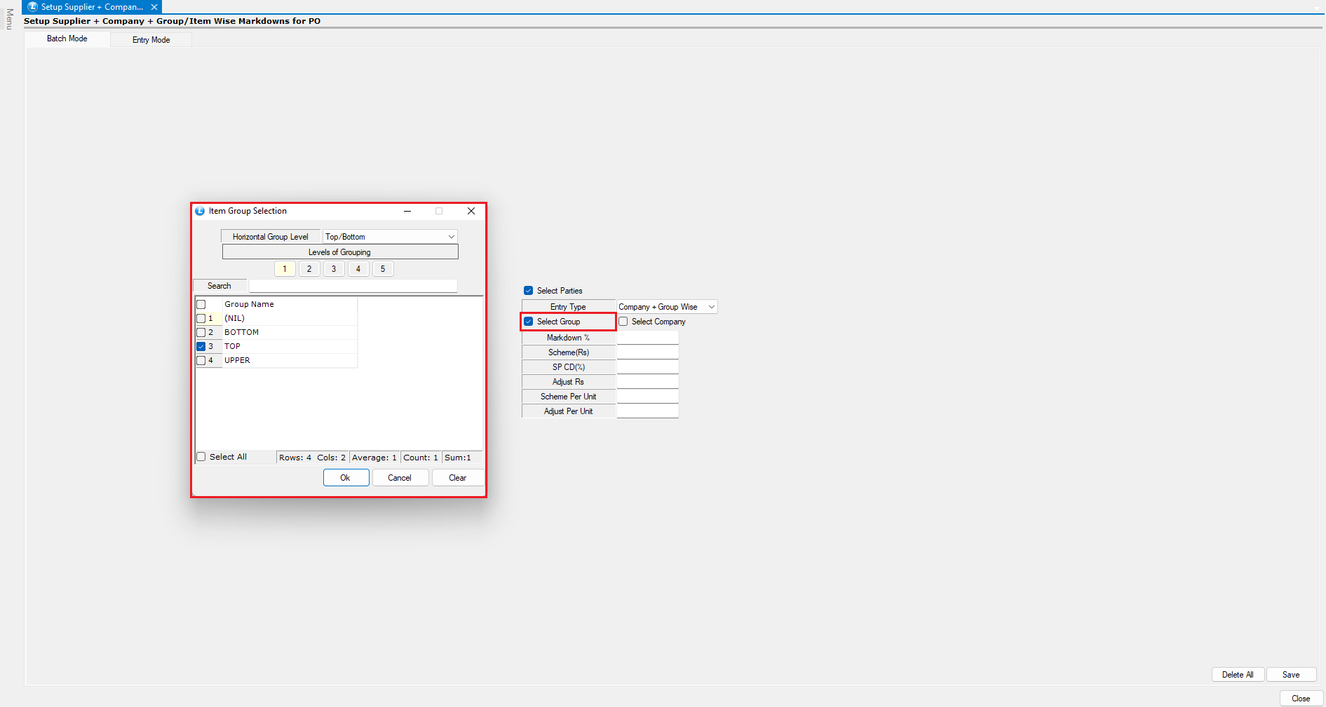Image resolution: width=1326 pixels, height=707 pixels.
Task: Close the Setup Supplier tab with X
Action: pyautogui.click(x=154, y=7)
